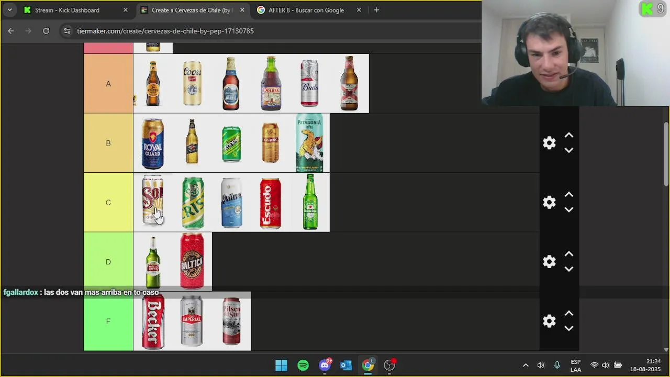Select the A tier label

108,84
